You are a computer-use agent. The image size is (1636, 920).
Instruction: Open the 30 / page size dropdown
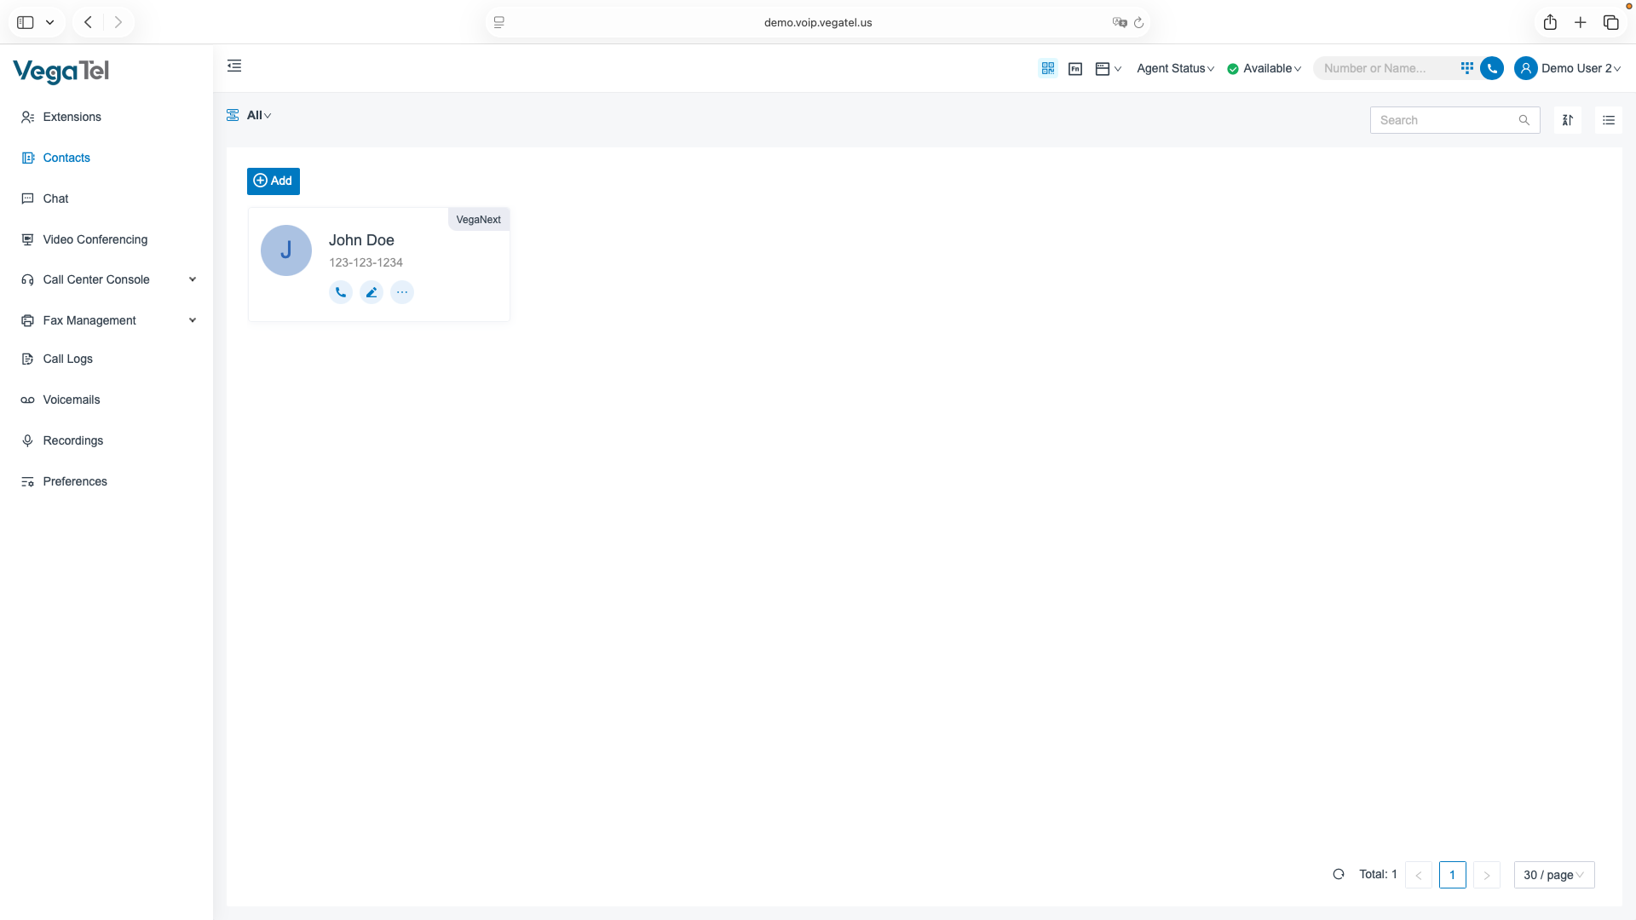click(1553, 875)
